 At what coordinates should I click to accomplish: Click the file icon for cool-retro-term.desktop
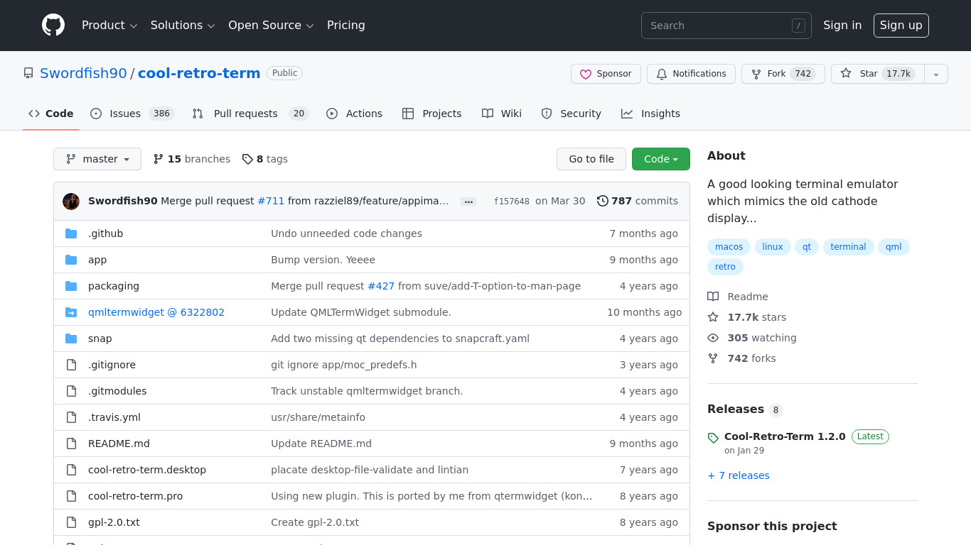pyautogui.click(x=71, y=470)
